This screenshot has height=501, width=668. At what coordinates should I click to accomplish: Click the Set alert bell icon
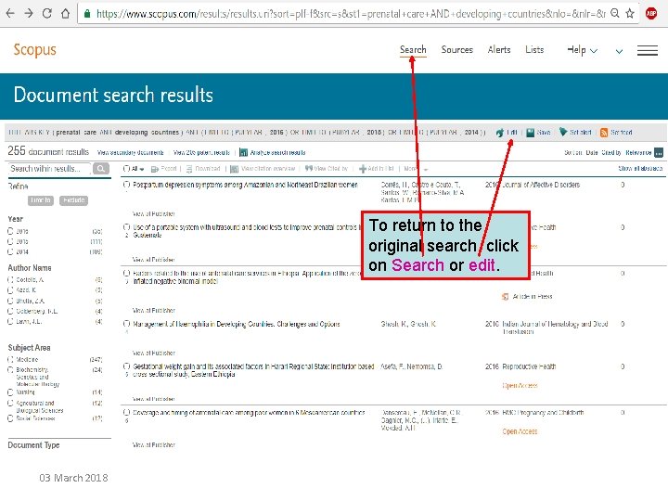[x=563, y=132]
